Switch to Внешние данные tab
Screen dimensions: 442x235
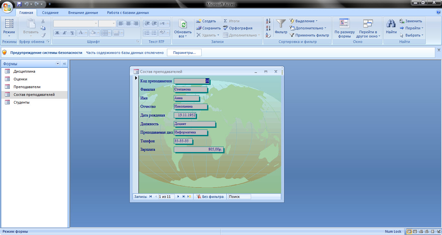[83, 13]
